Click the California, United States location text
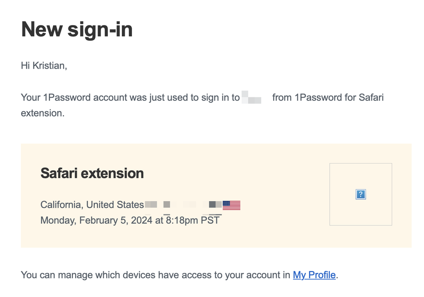The image size is (424, 297). pos(92,205)
